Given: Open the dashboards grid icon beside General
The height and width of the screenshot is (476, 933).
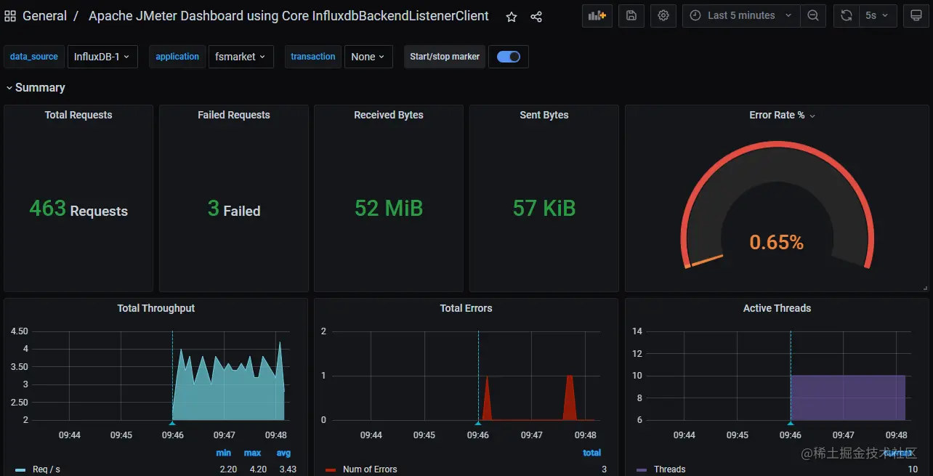Looking at the screenshot, I should [10, 16].
